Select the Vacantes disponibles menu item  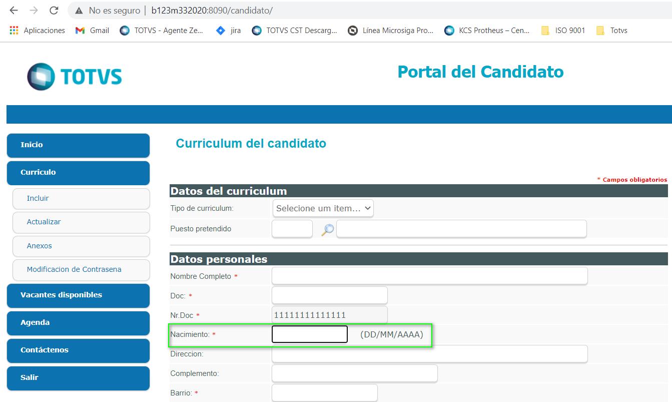[78, 295]
